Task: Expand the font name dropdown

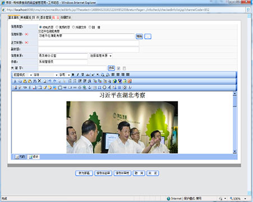Action: pyautogui.click(x=45, y=75)
